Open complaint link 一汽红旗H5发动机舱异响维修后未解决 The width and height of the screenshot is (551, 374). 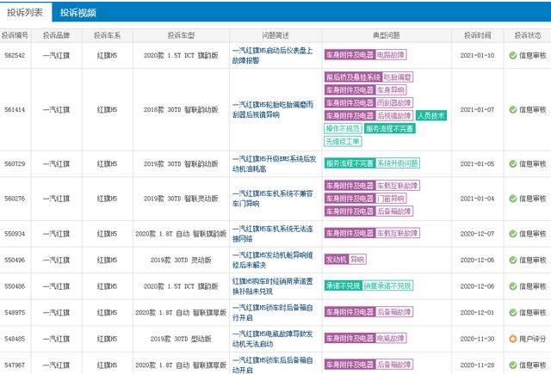click(272, 260)
